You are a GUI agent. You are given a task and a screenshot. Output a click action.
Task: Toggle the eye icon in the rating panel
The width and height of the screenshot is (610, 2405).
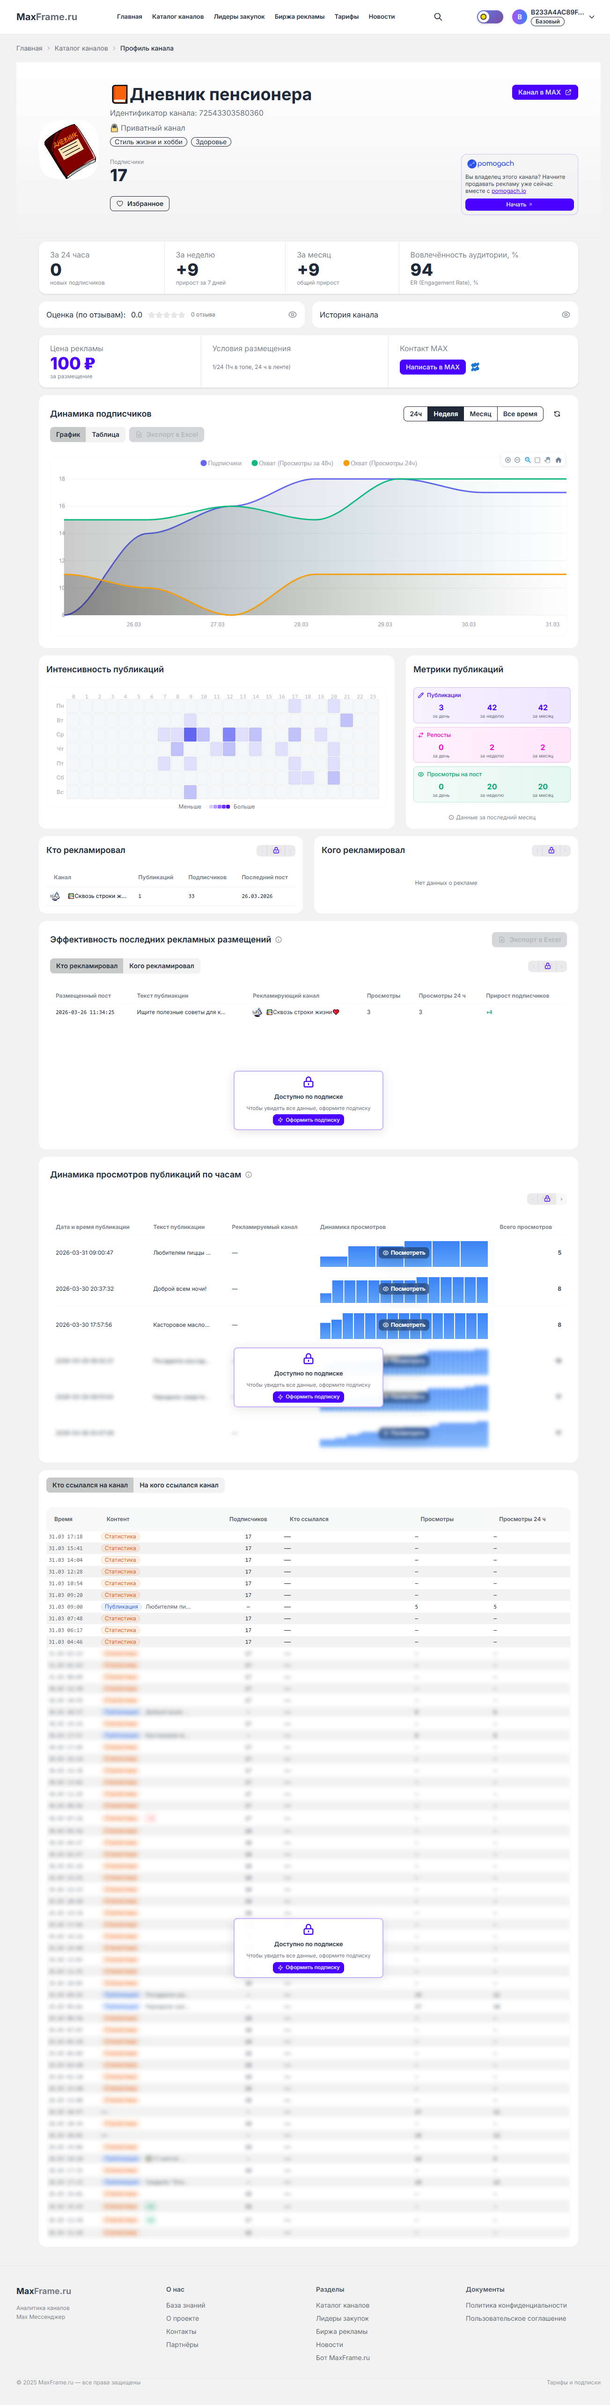coord(293,315)
